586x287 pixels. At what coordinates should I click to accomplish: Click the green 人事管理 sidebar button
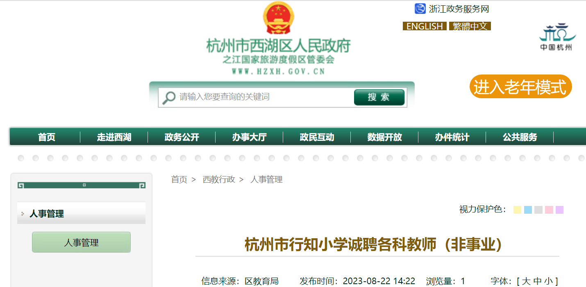pos(81,242)
